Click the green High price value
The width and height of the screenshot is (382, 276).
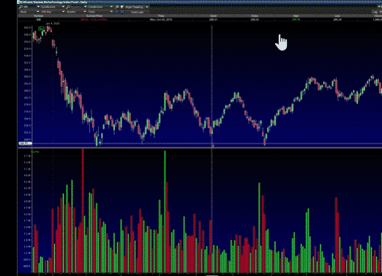(x=296, y=19)
